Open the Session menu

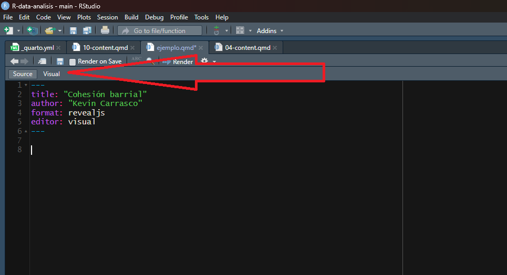tap(107, 17)
